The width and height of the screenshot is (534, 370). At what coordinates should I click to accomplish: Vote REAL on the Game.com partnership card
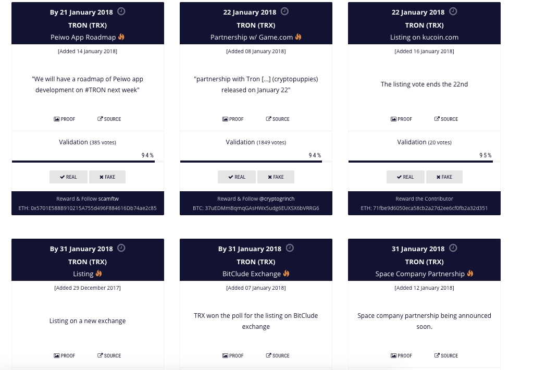[x=237, y=177]
